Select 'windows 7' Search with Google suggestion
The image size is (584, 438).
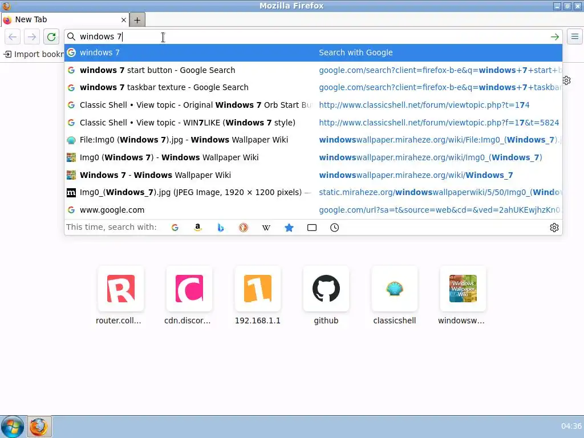313,52
